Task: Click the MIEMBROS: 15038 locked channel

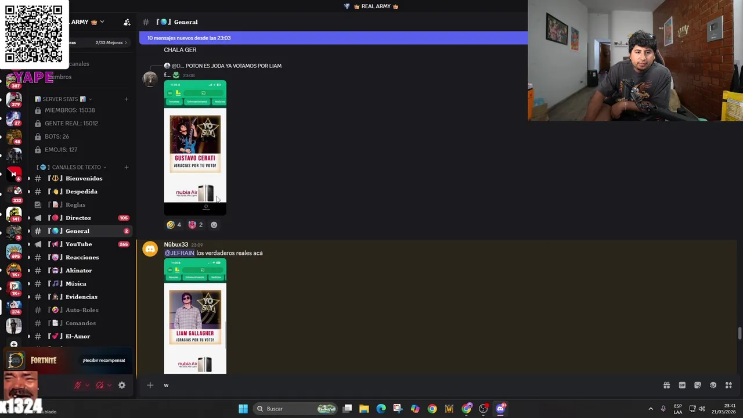Action: coord(81,110)
